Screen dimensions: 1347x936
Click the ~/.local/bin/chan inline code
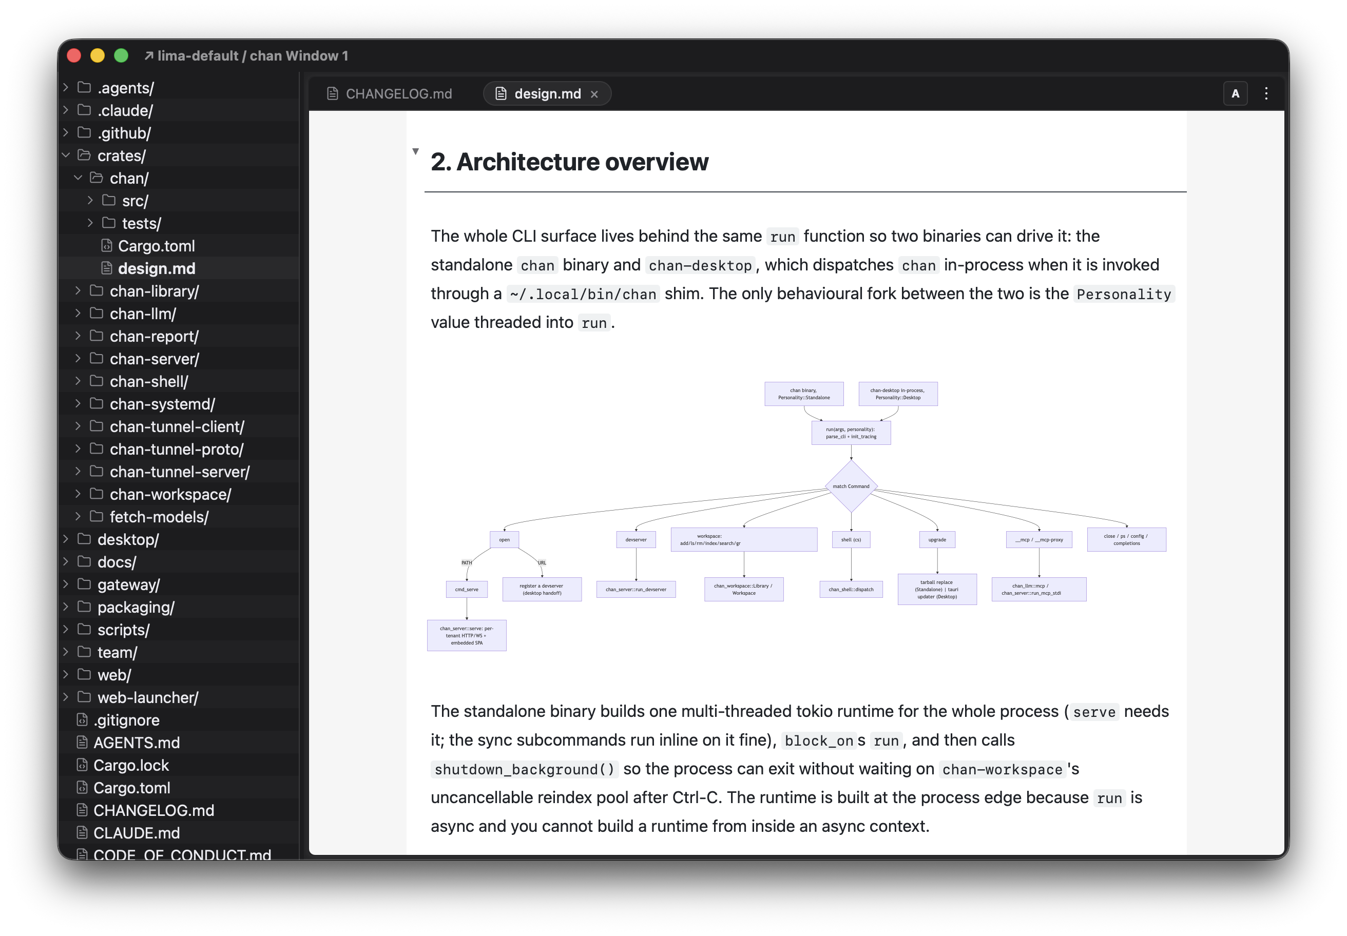pos(583,294)
